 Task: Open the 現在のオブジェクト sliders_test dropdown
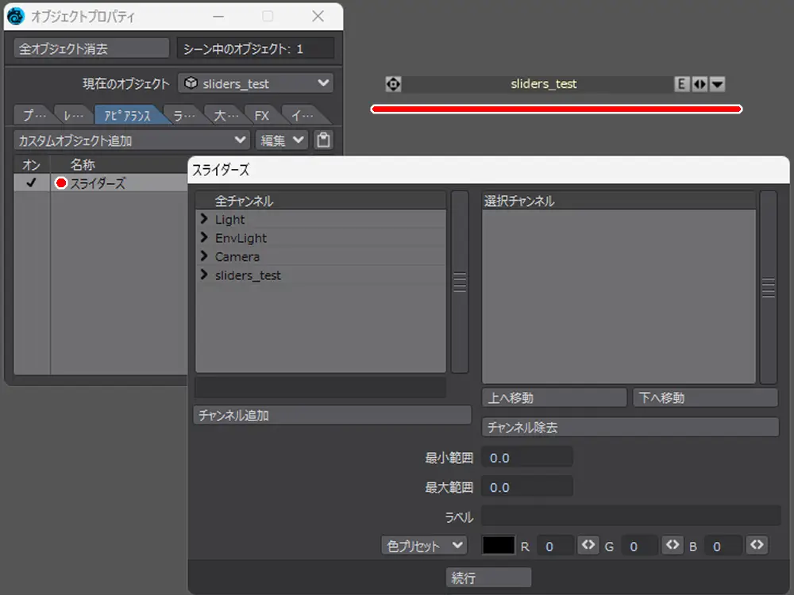coord(256,83)
